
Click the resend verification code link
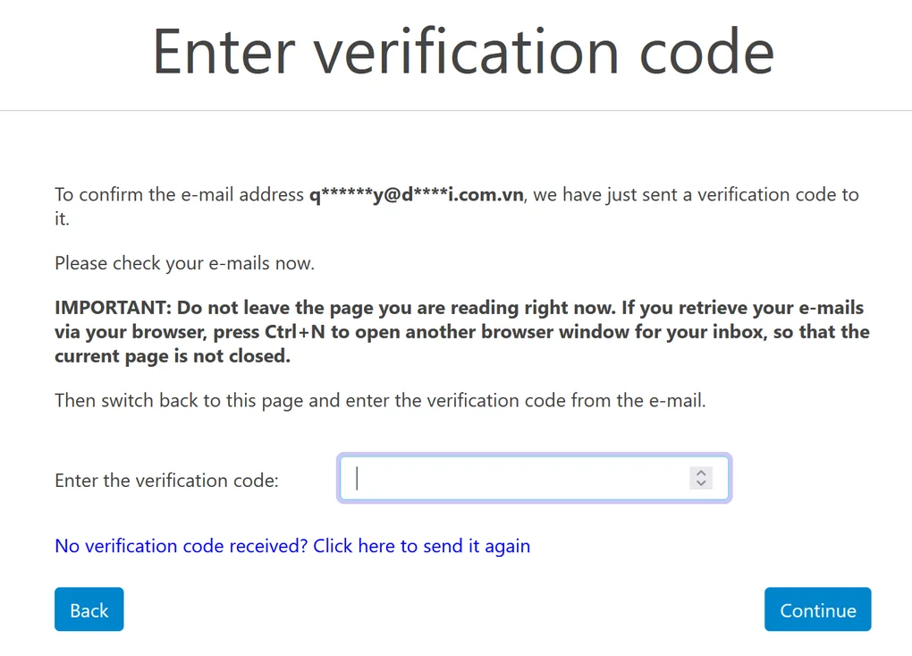(x=292, y=546)
